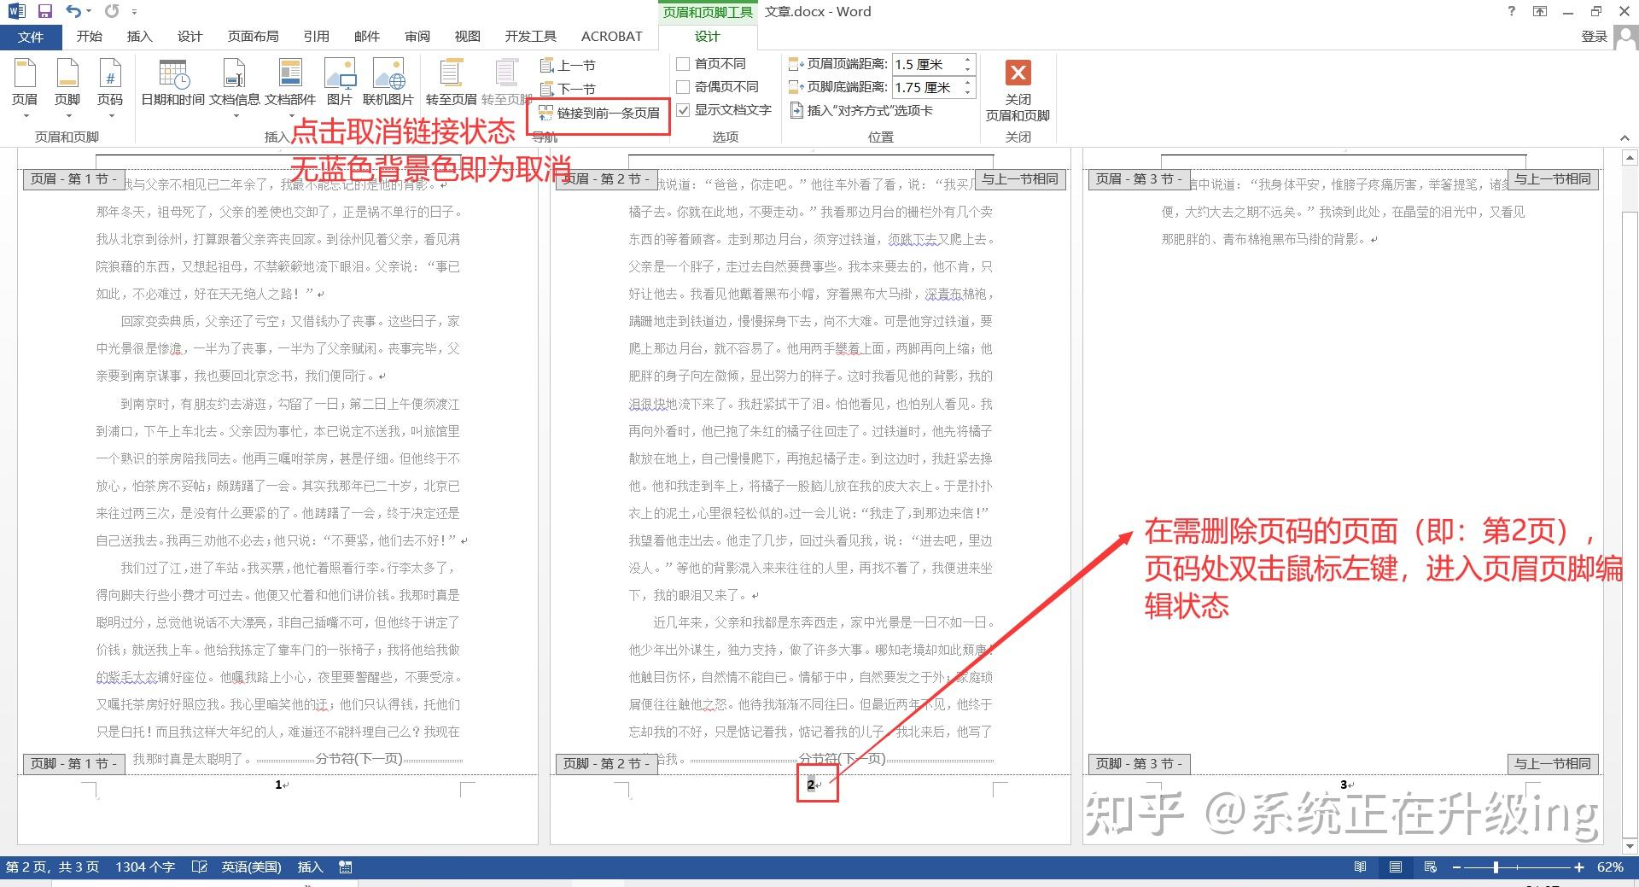
Task: Expand the 页脚 dropdown arrow
Action: (x=67, y=115)
